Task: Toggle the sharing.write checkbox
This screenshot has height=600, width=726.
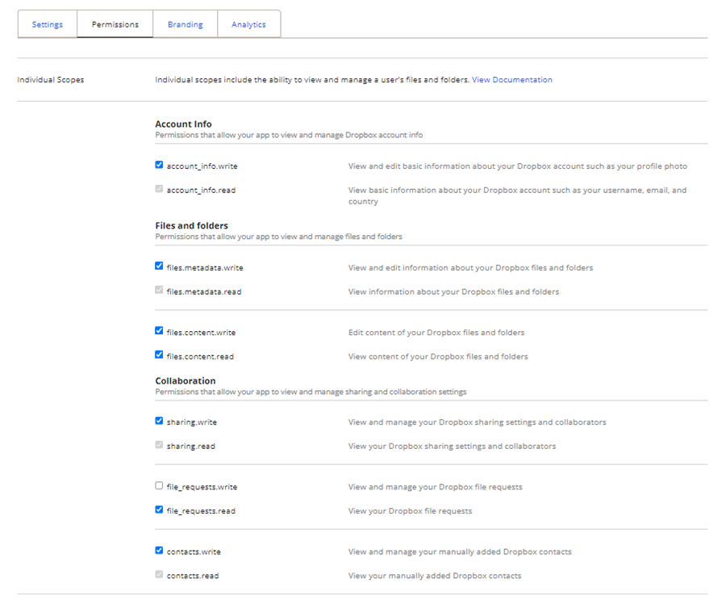Action: coord(159,421)
